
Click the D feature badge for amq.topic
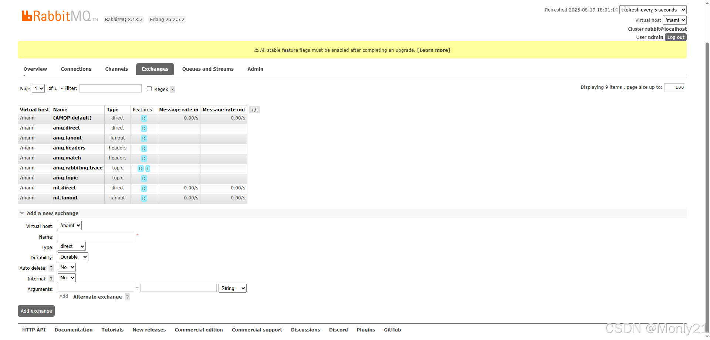coord(144,179)
